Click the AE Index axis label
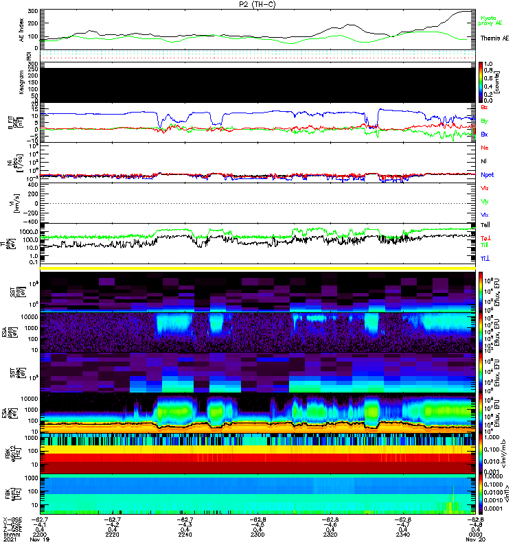This screenshot has height=549, width=515. tap(22, 30)
